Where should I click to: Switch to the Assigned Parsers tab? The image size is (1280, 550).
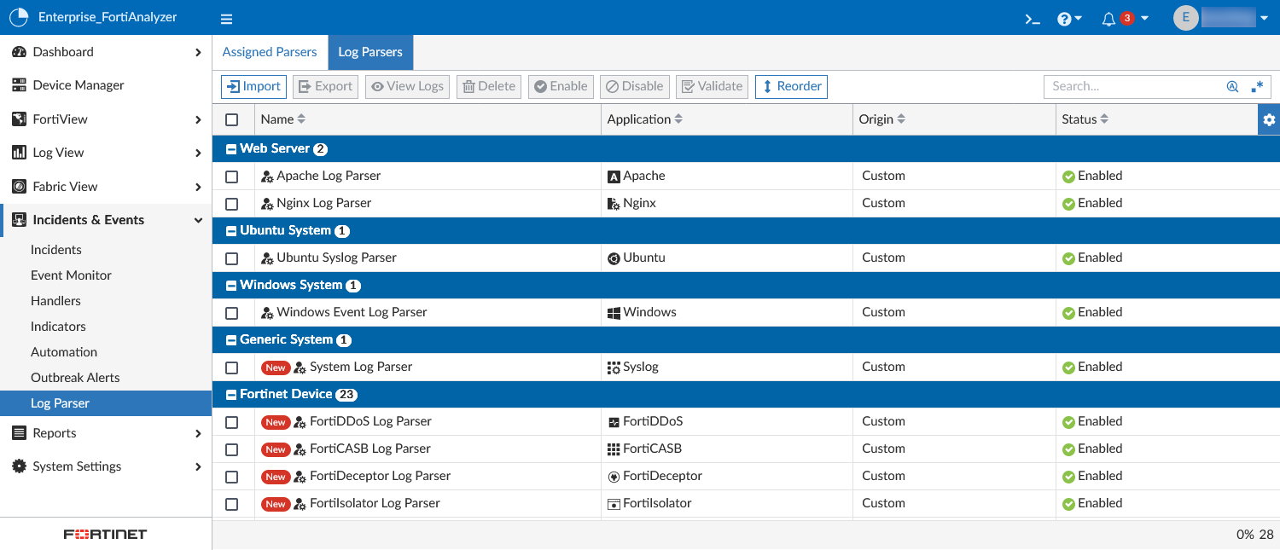click(270, 51)
